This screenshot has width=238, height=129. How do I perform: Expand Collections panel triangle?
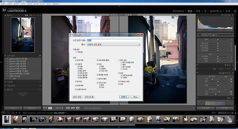(5, 90)
